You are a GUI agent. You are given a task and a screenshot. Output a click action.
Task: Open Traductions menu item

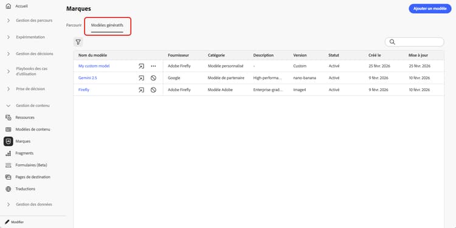tap(26, 189)
